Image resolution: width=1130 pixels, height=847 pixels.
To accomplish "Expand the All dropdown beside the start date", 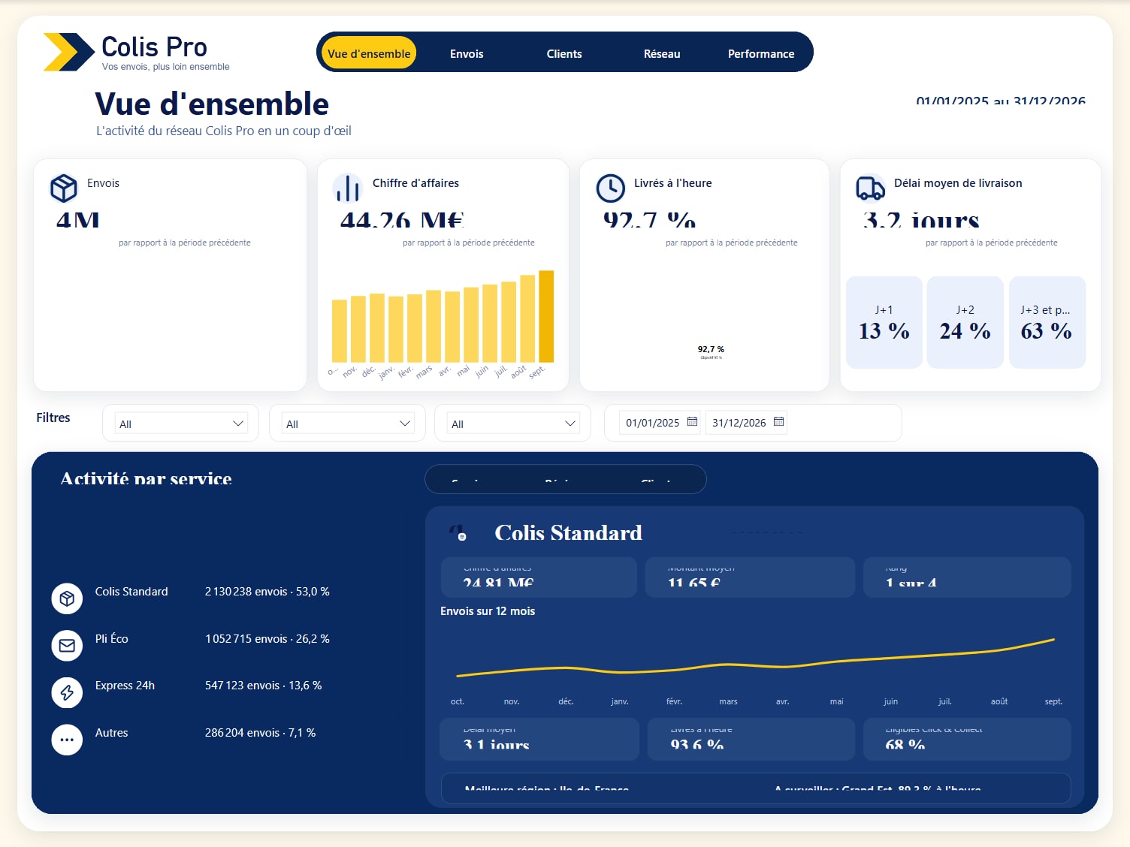I will 513,423.
